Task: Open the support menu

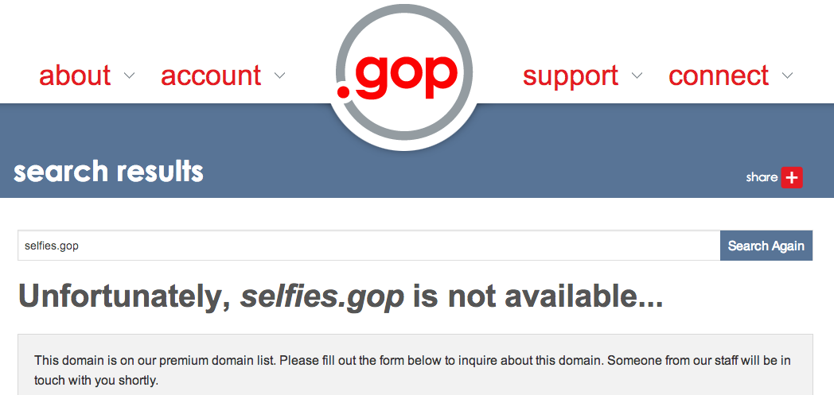Action: (x=570, y=76)
